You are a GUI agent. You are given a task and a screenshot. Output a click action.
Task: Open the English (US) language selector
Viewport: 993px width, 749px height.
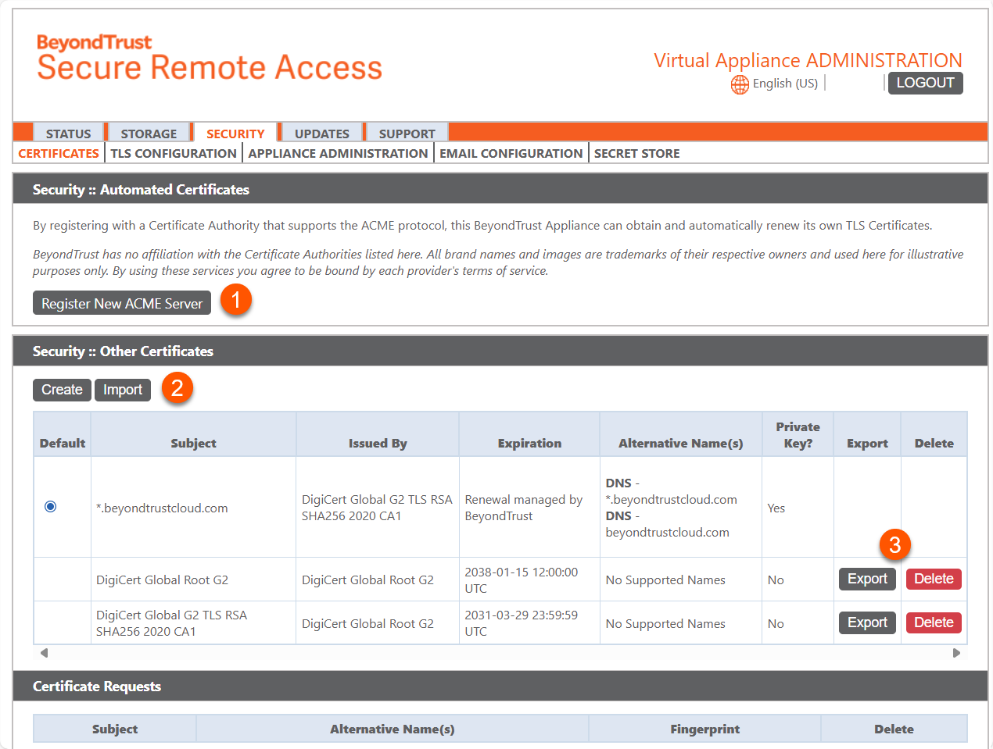[x=785, y=84]
